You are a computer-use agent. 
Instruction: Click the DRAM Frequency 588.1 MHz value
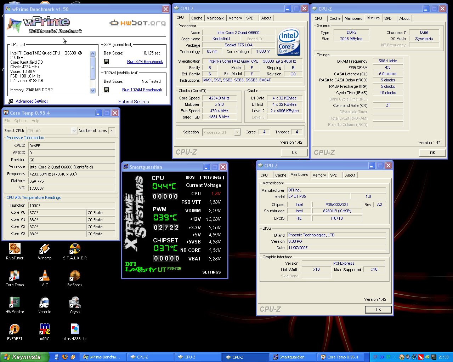click(388, 61)
